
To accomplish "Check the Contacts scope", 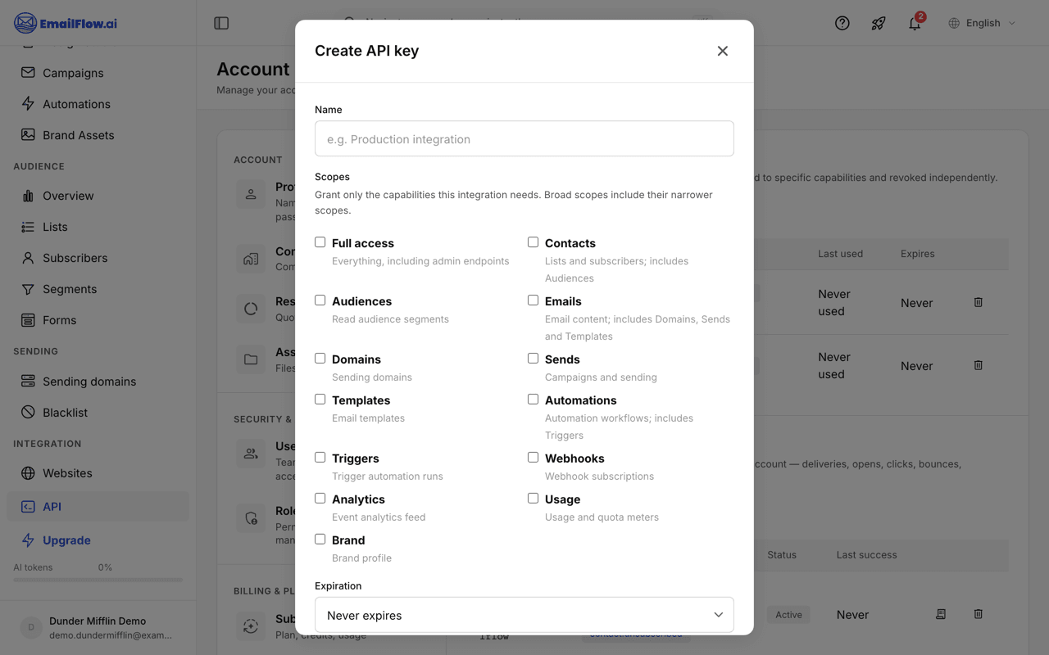I will coord(534,242).
